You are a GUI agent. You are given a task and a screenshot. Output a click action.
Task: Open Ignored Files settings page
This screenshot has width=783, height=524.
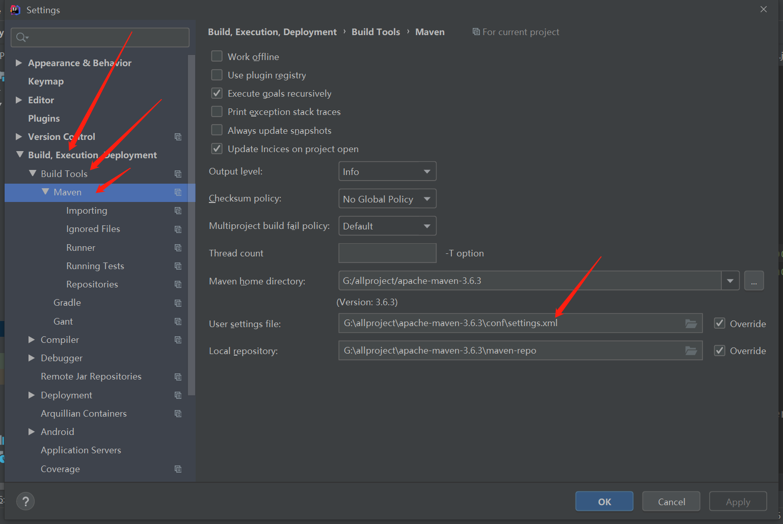(x=93, y=229)
